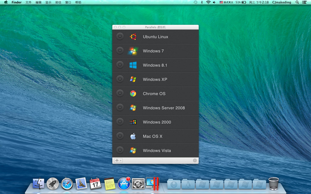
Task: Open the App Store from the Dock
Action: [124, 183]
